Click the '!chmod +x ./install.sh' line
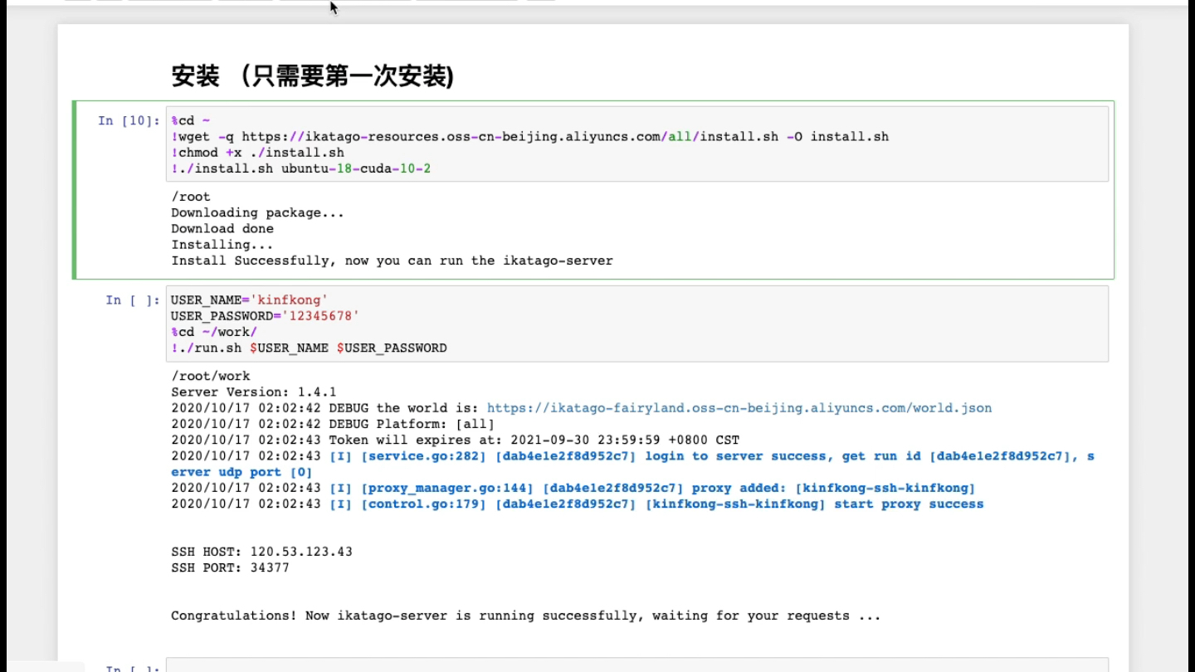This screenshot has height=672, width=1195. click(x=257, y=153)
